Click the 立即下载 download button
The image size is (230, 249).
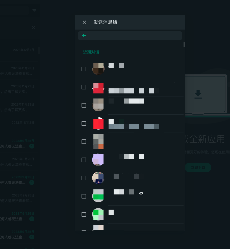(198, 167)
